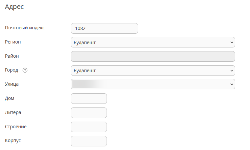The height and width of the screenshot is (150, 250).
Task: Focus the Почтовый индекс field containing 1082
Action: tap(104, 28)
